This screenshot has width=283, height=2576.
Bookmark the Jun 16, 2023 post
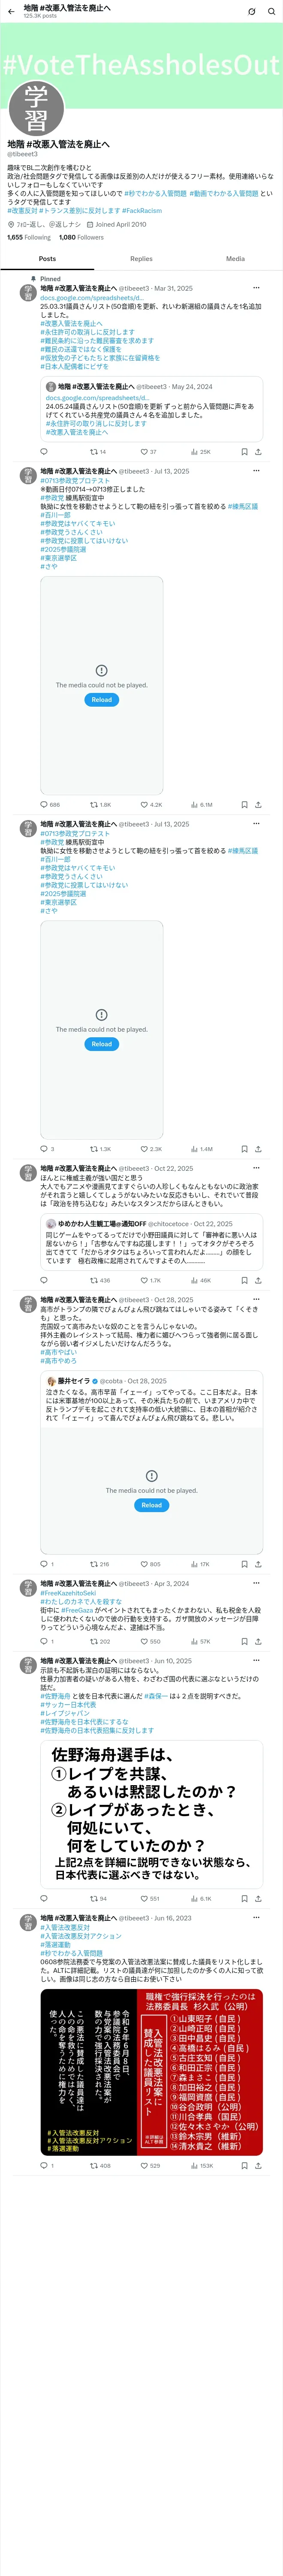point(244,2165)
